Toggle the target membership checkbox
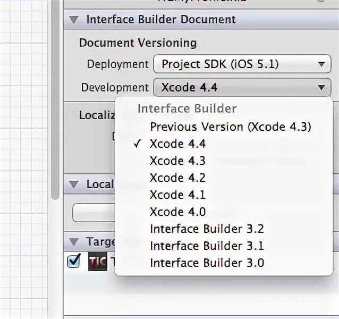Screen dimensions: 339x319 click(x=74, y=261)
